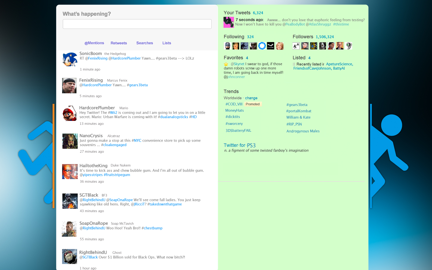432x270 pixels.
Task: Open the @Mentions tab
Action: [94, 43]
